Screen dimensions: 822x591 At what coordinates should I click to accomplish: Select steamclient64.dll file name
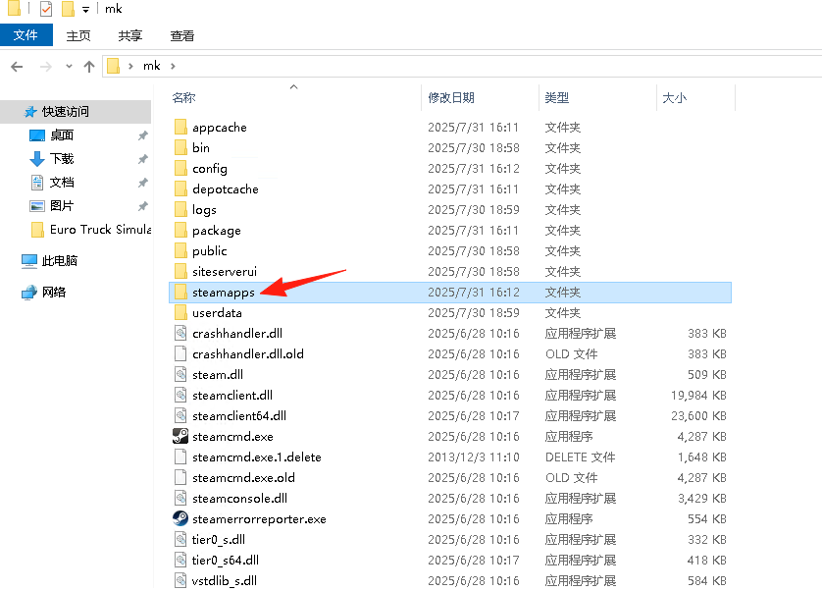click(239, 415)
